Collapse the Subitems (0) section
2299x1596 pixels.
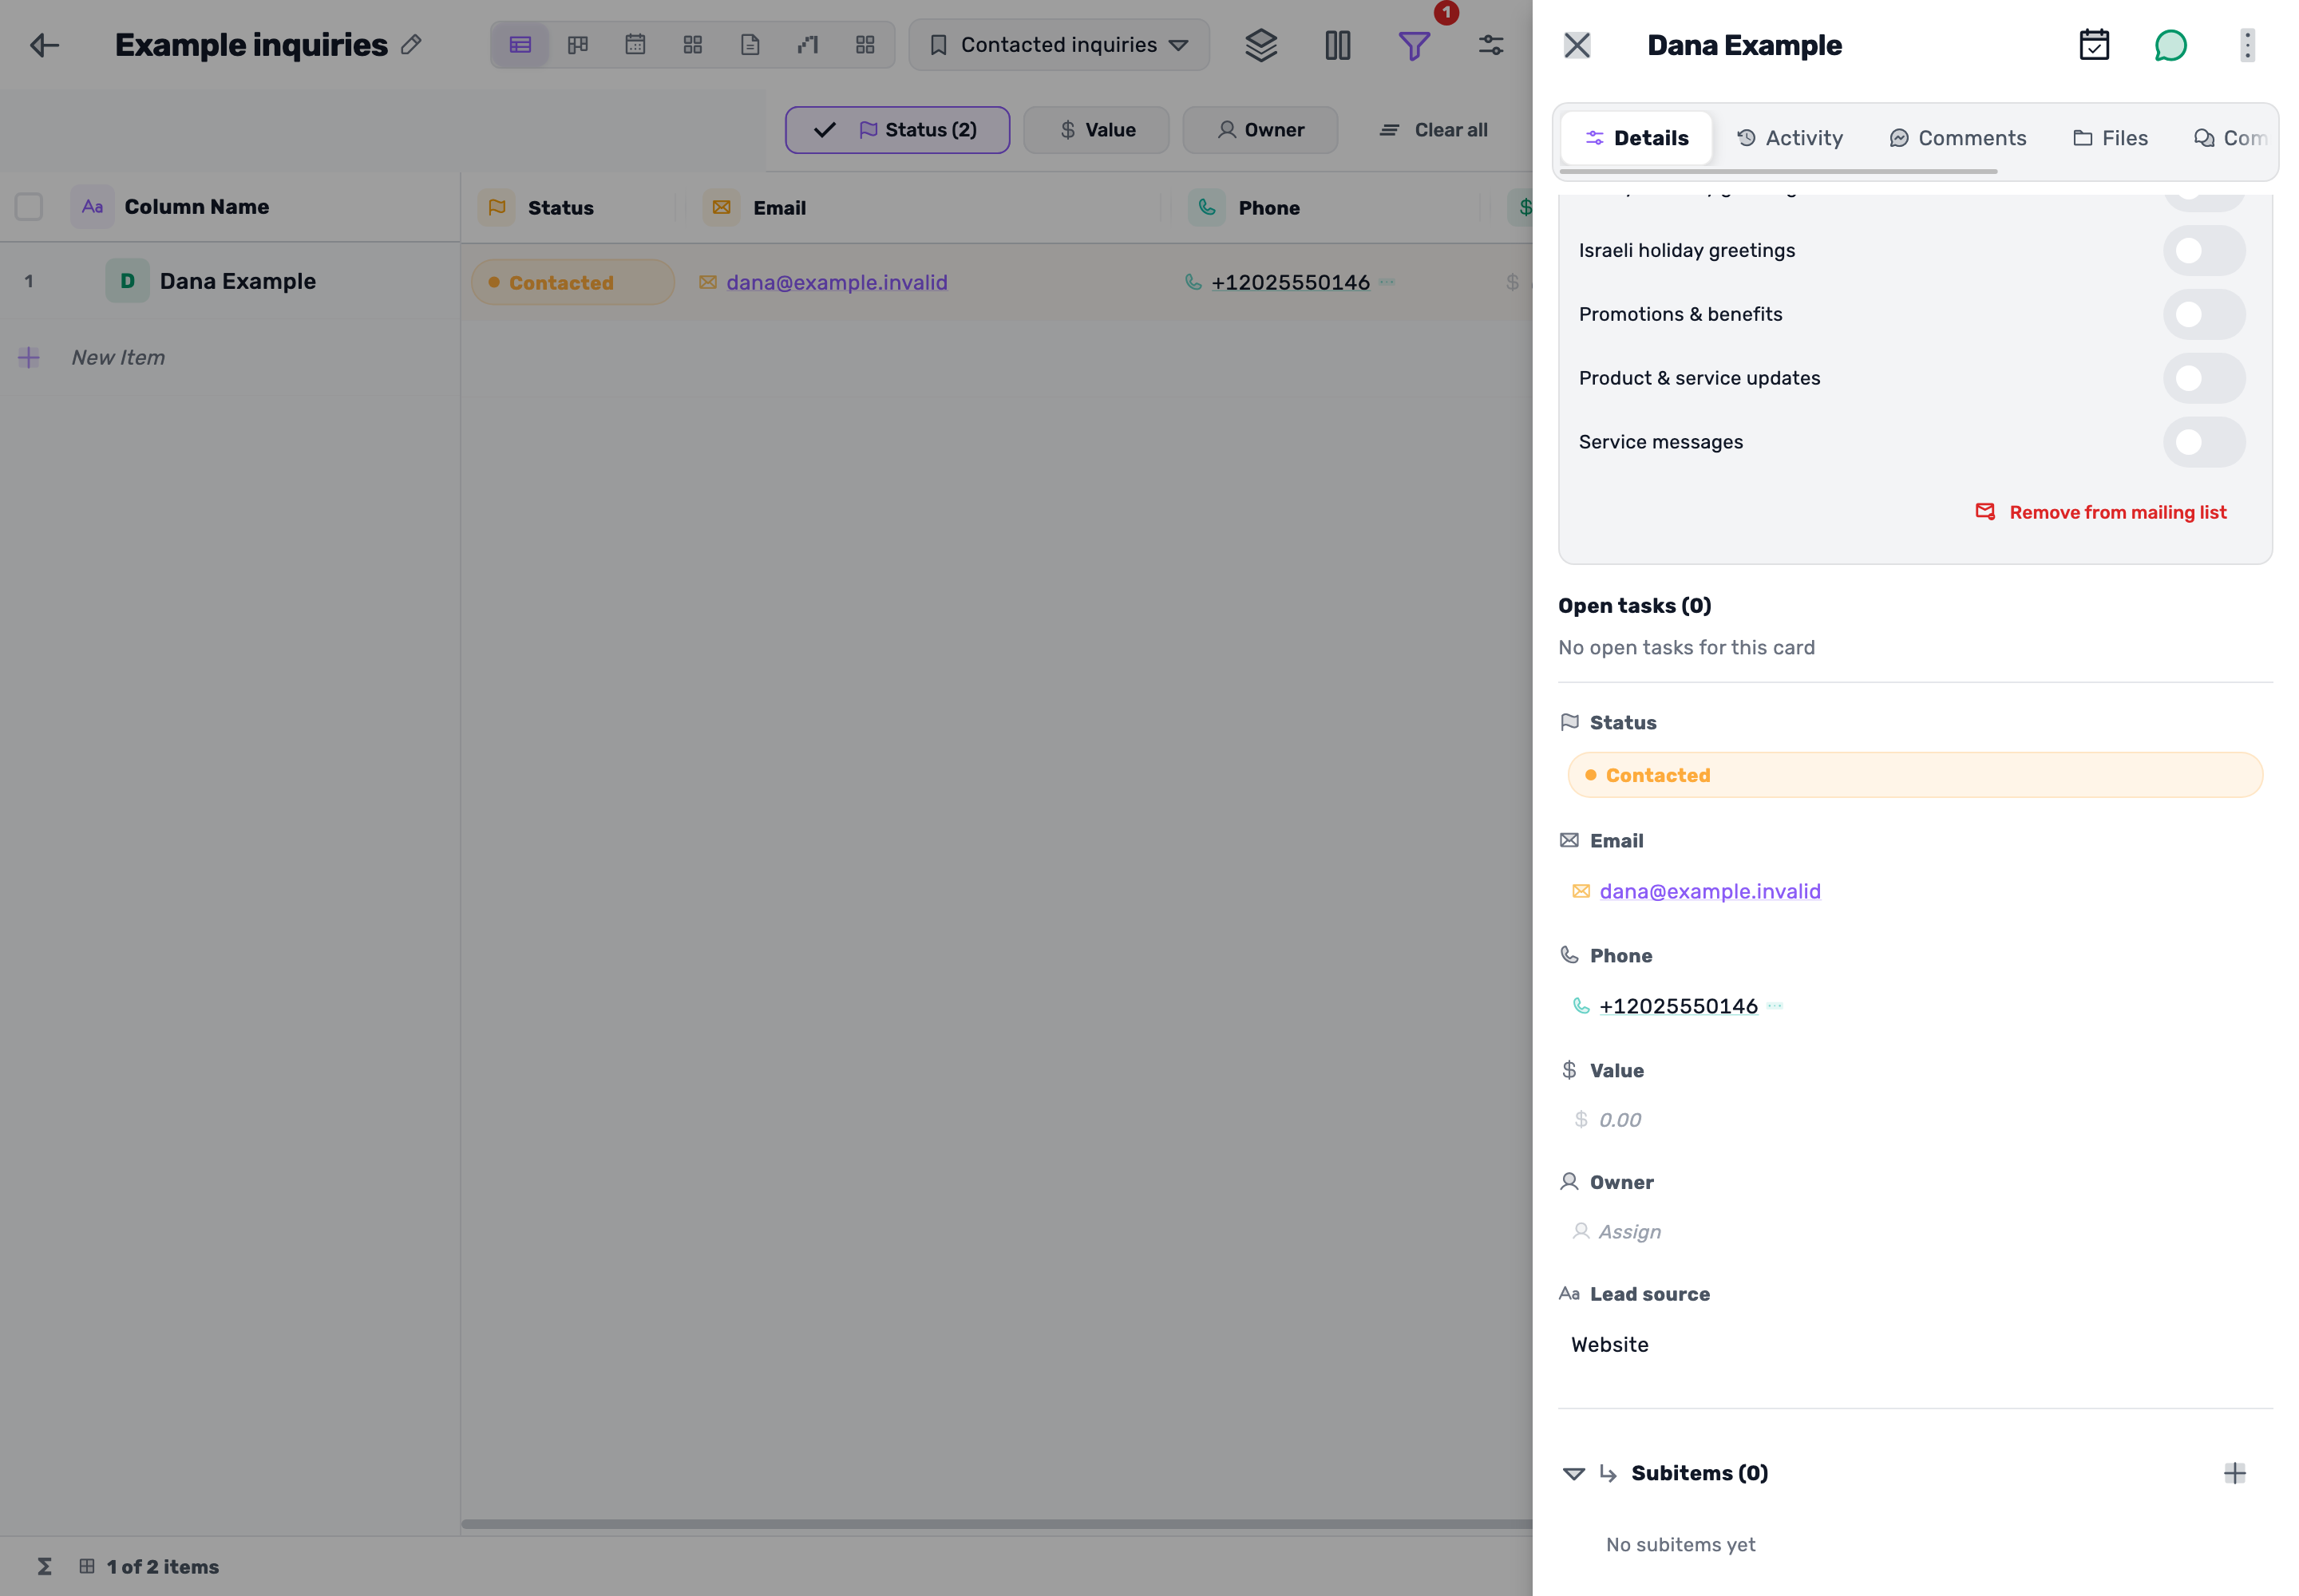click(1573, 1474)
